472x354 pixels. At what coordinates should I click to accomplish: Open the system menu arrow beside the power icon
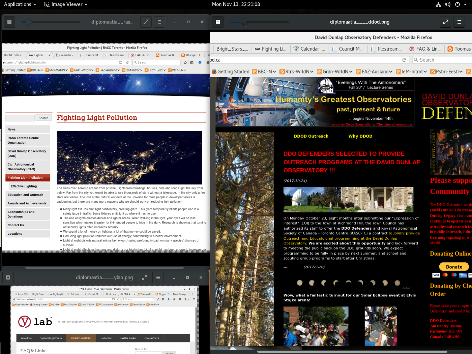click(466, 4)
